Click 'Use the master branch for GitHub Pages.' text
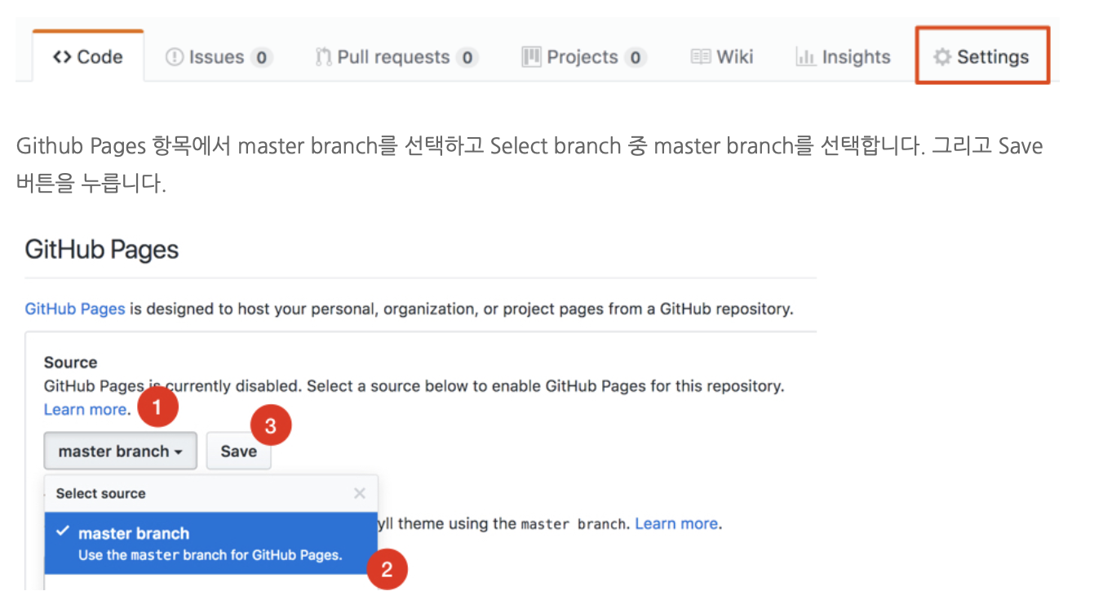1103x609 pixels. pyautogui.click(x=210, y=555)
